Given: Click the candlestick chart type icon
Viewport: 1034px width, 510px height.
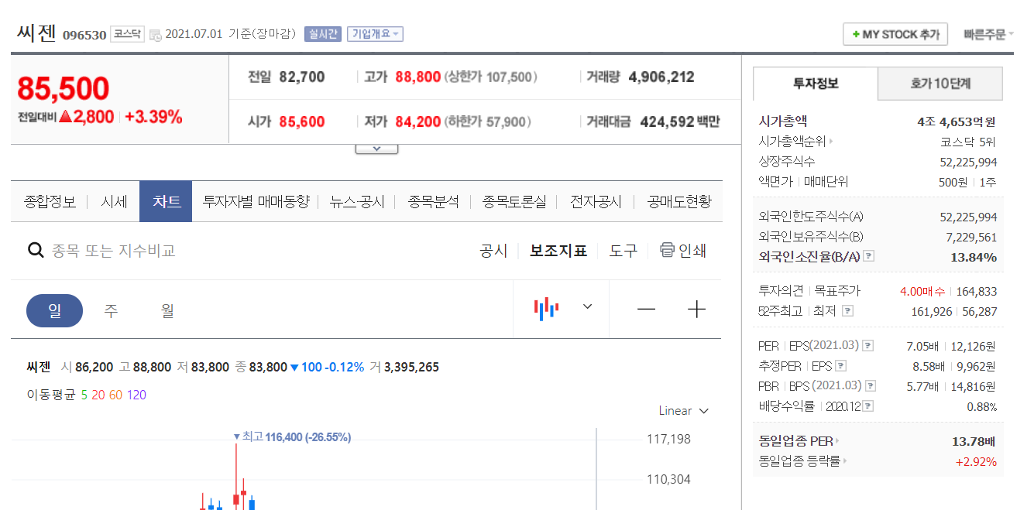Looking at the screenshot, I should point(546,308).
